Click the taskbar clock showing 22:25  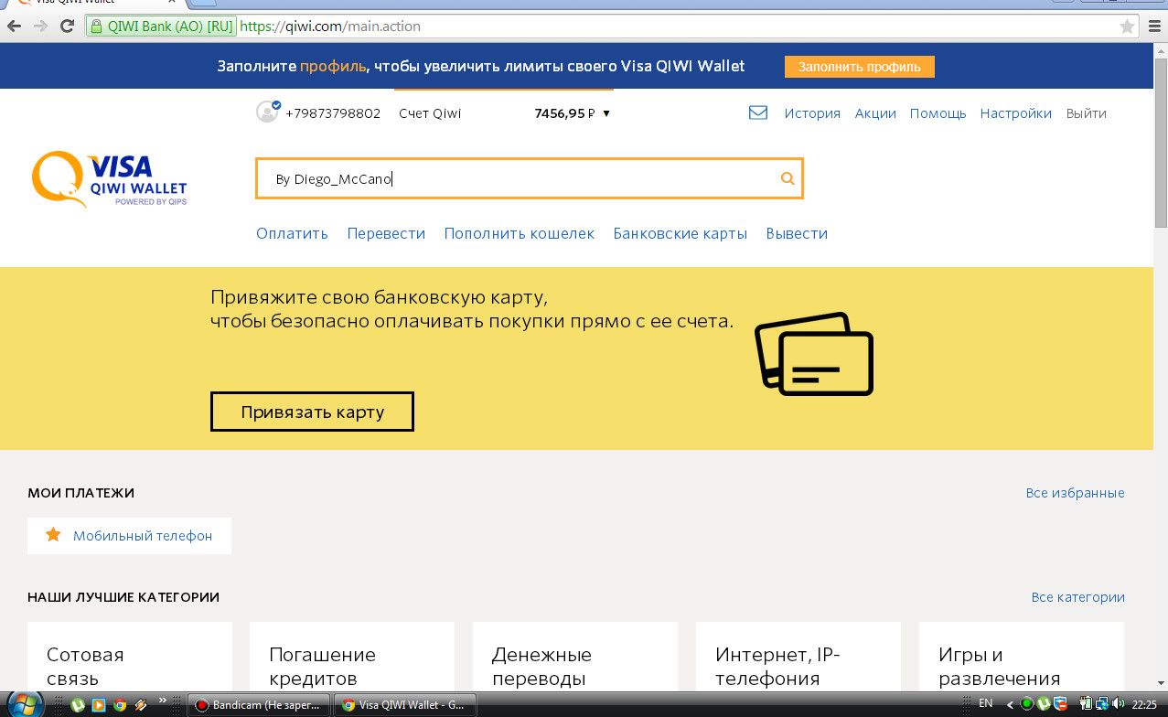tap(1144, 704)
